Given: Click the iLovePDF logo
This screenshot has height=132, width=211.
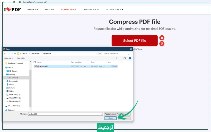Looking at the screenshot, I should pyautogui.click(x=12, y=10).
